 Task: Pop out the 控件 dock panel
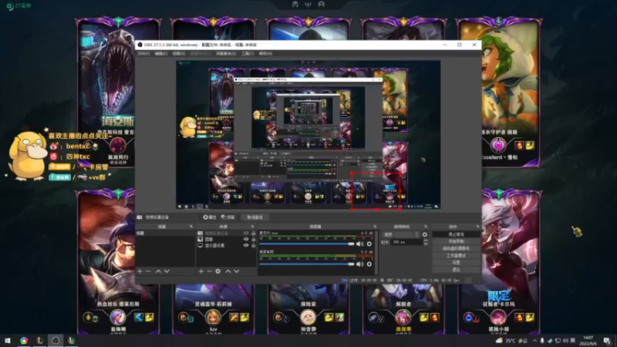click(x=477, y=227)
